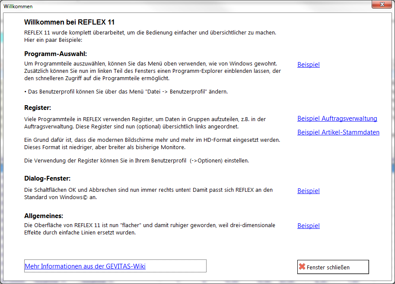Click the Register heading
395x284 pixels.
click(x=38, y=108)
